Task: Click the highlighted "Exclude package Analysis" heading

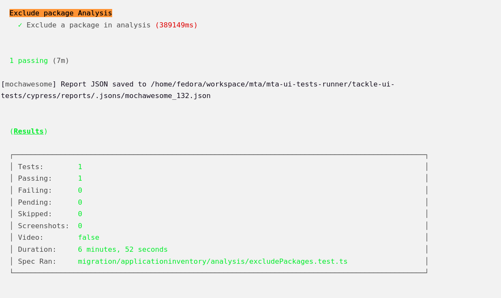Action: pyautogui.click(x=61, y=13)
